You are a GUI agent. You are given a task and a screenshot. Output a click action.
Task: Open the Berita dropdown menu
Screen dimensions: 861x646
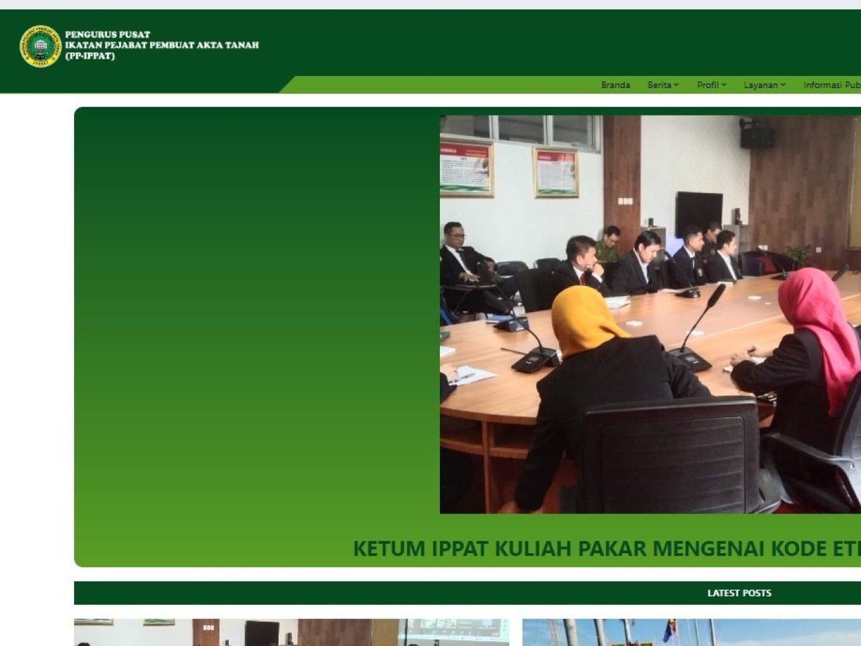point(658,85)
